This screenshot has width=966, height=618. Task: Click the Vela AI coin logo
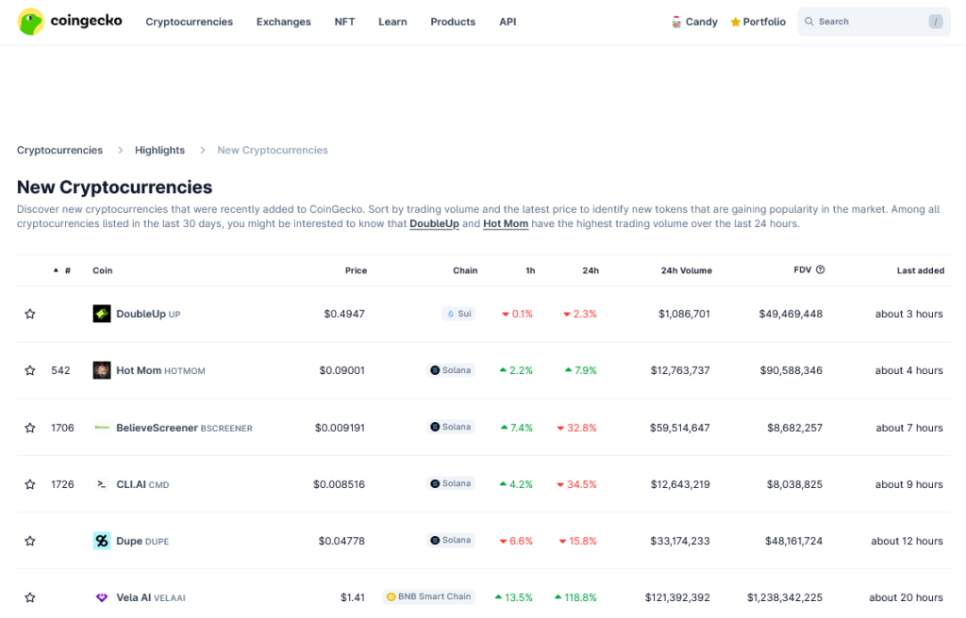tap(102, 597)
